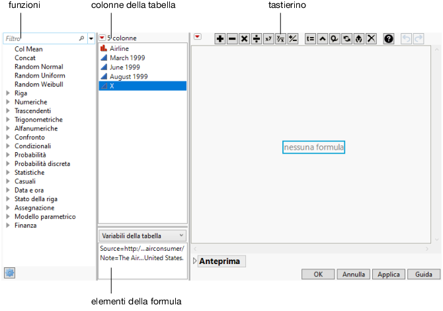The image size is (443, 311).
Task: Click the blue triangle icon beside June 1999
Action: (104, 67)
